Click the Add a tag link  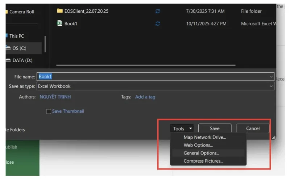(145, 97)
